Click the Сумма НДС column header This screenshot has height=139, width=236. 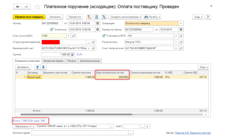coord(195,73)
